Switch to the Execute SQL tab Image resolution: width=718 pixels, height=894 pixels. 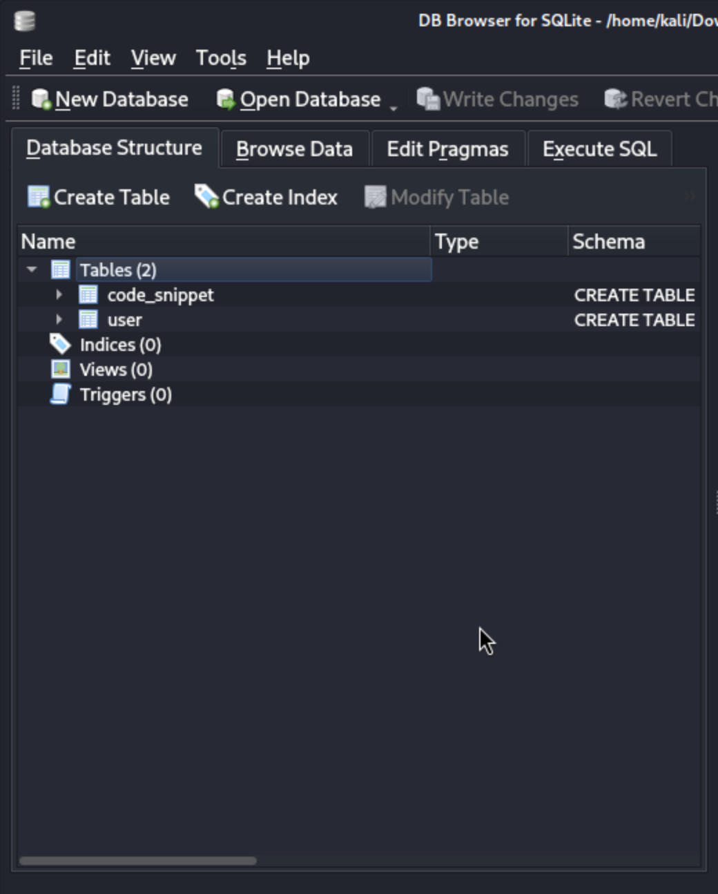coord(599,149)
